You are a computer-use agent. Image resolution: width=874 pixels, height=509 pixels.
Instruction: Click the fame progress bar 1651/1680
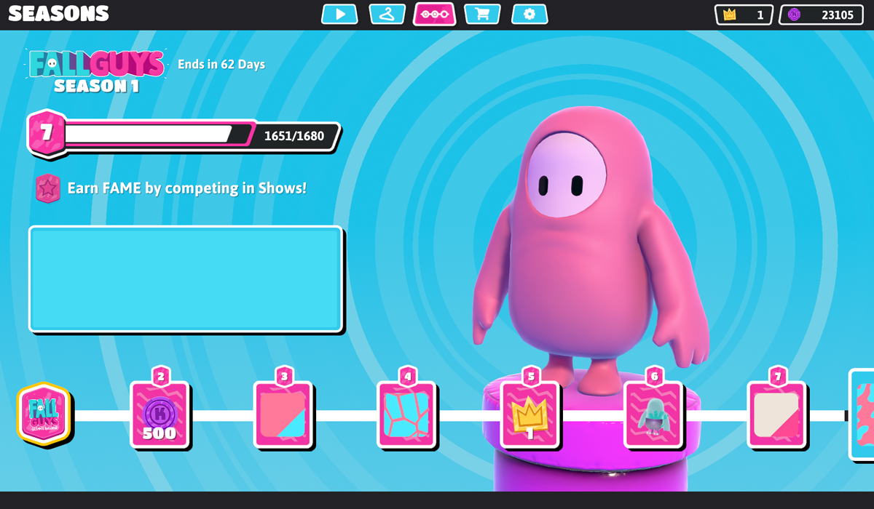[197, 135]
